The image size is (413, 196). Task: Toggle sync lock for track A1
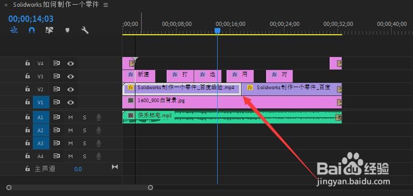click(x=57, y=117)
